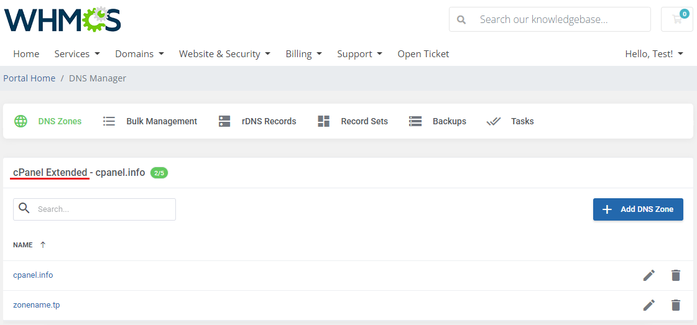This screenshot has height=325, width=697.
Task: Expand the Services dropdown menu
Action: (77, 53)
